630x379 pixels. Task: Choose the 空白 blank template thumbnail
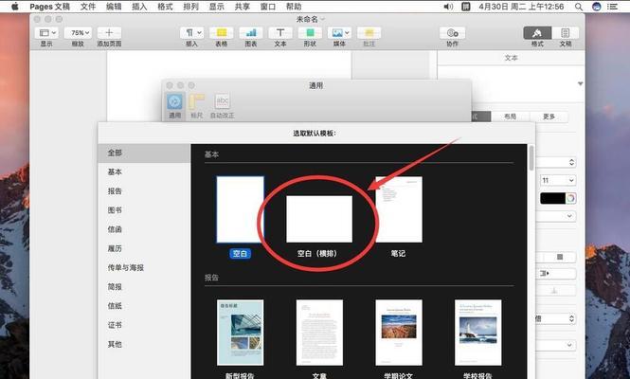[241, 209]
